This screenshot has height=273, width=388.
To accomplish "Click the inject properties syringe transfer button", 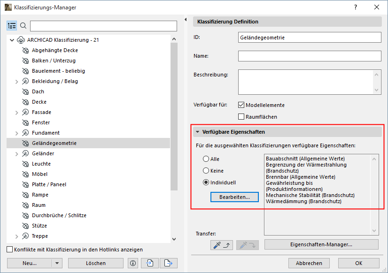I will pyautogui.click(x=248, y=245).
